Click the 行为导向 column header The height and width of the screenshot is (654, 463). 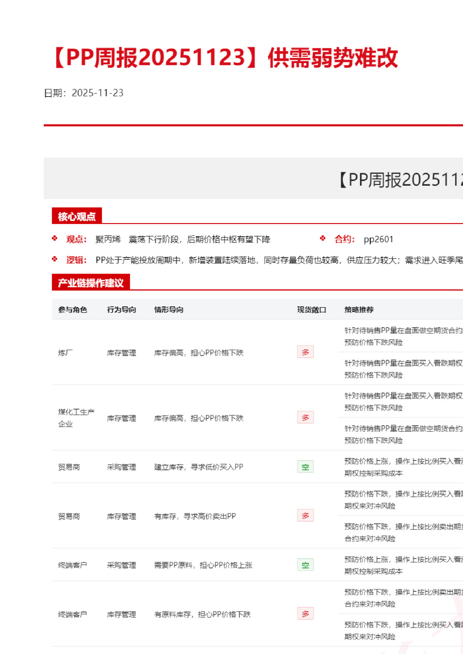click(x=122, y=309)
